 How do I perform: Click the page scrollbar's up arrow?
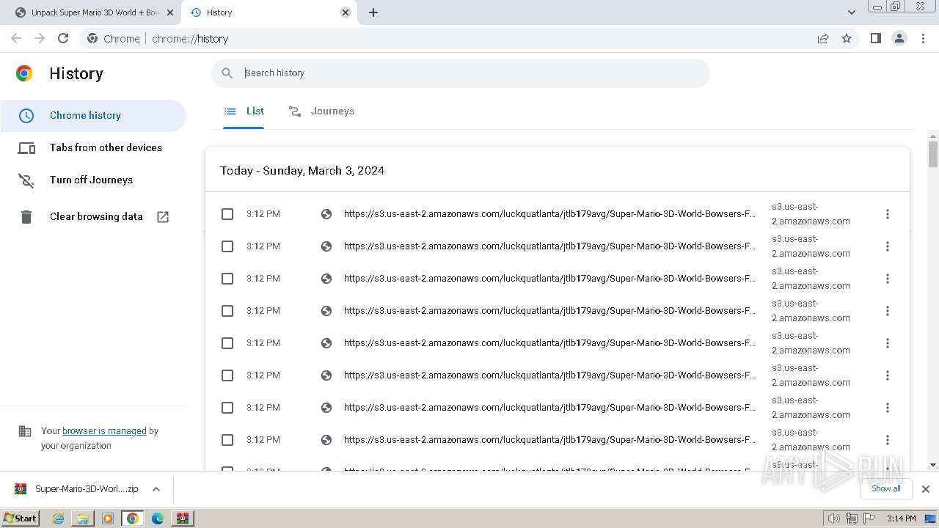pyautogui.click(x=933, y=136)
